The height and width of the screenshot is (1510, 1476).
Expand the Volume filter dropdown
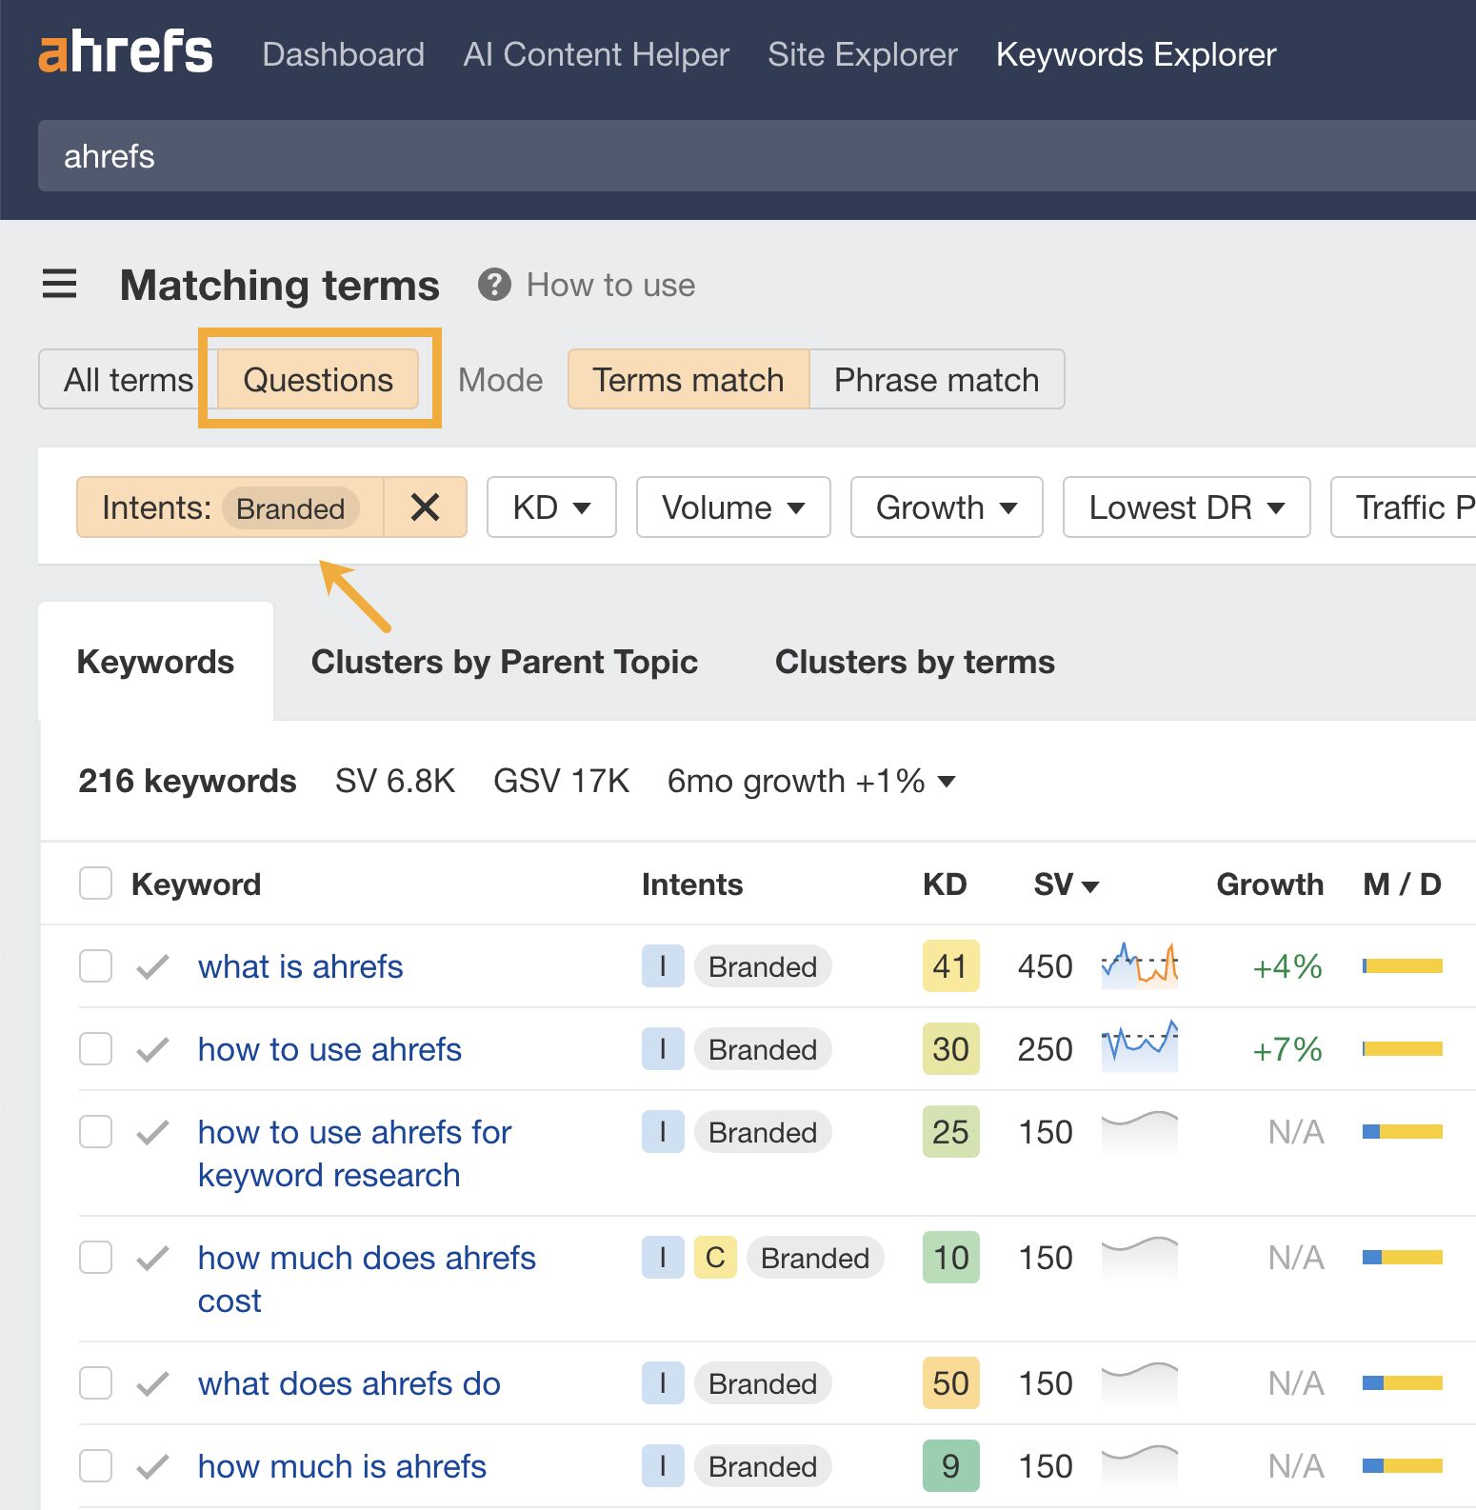(x=733, y=507)
